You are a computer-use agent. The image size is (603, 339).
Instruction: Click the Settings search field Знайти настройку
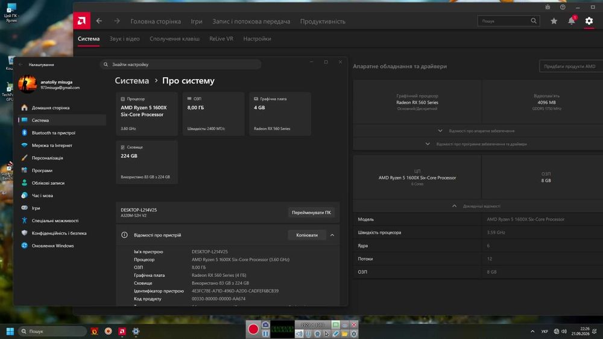tap(181, 64)
